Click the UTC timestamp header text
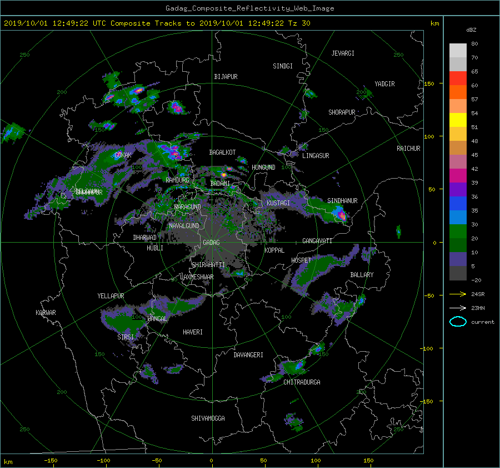 [157, 23]
